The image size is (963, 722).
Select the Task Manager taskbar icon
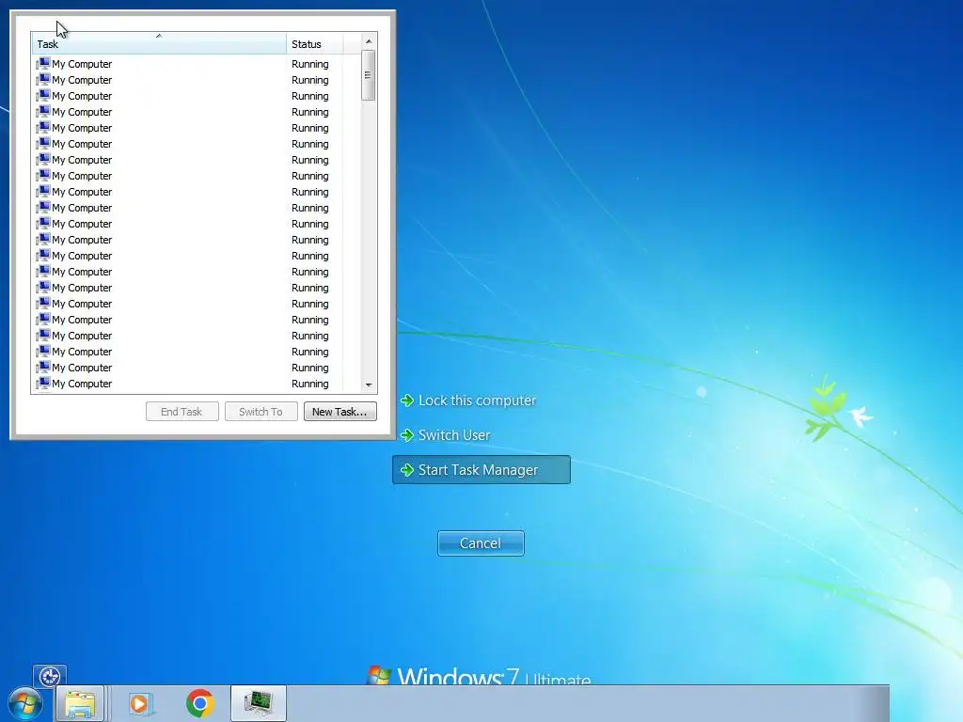259,703
